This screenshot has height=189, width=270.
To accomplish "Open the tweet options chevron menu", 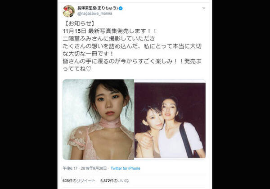I will (x=204, y=8).
